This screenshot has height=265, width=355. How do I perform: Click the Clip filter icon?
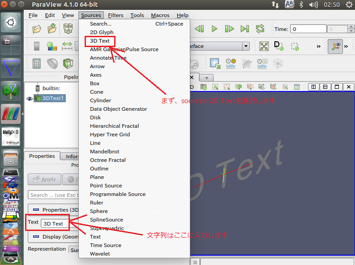pos(68,64)
